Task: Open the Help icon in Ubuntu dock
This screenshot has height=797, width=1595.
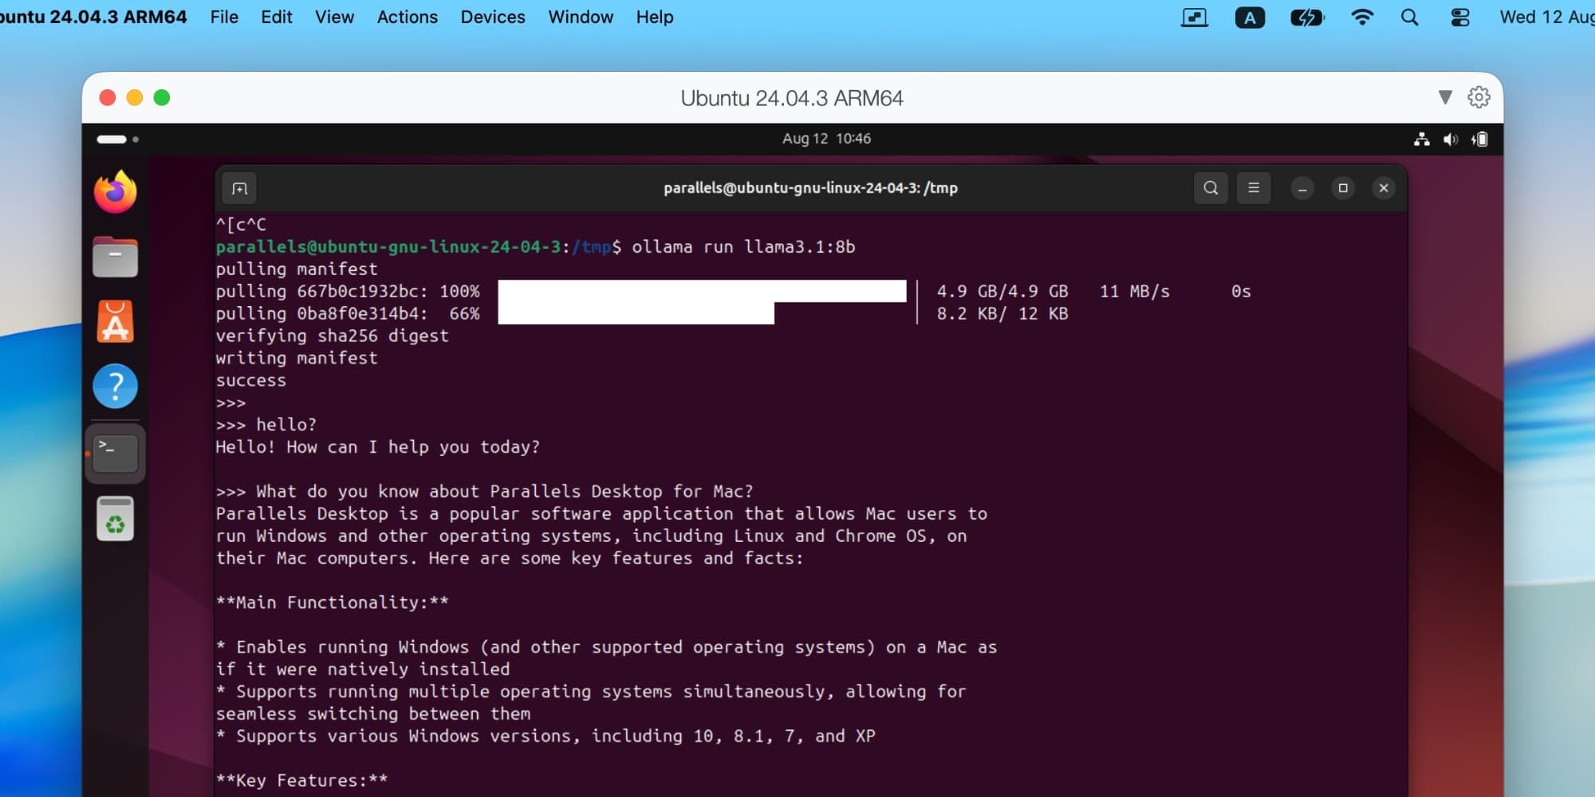Action: [x=116, y=387]
